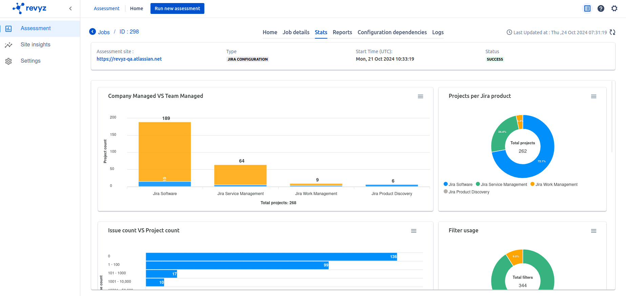The width and height of the screenshot is (626, 296).
Task: Click the Assessment sidebar chart icon
Action: tap(9, 29)
